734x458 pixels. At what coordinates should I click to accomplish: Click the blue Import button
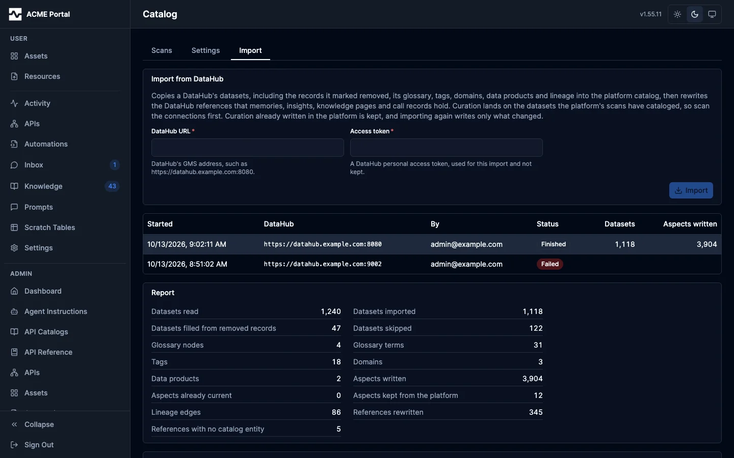click(691, 190)
